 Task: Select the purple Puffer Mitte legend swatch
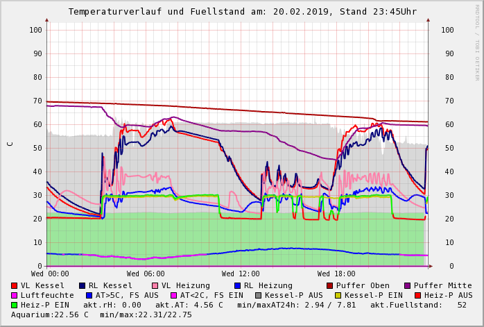(408, 285)
